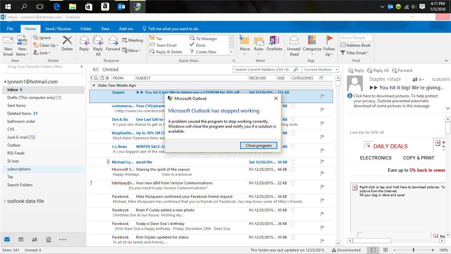Switch to Tasks view in navigation bar
The image size is (451, 254).
(48, 239)
